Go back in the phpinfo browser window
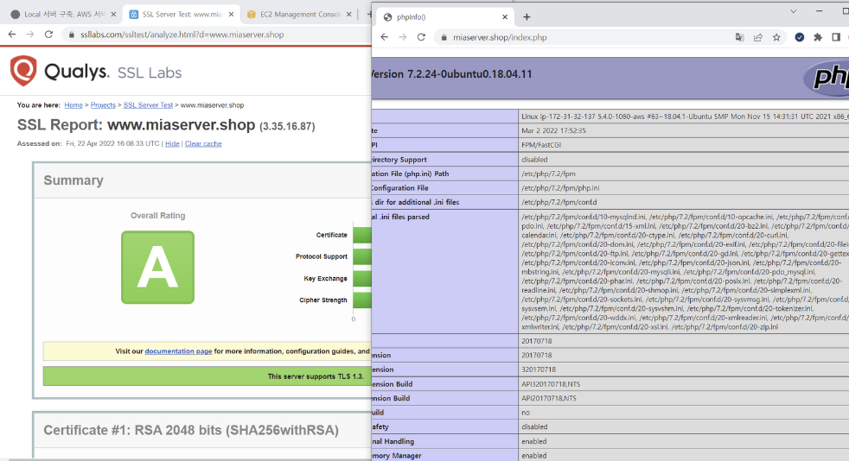Viewport: 849px width, 461px height. point(385,37)
